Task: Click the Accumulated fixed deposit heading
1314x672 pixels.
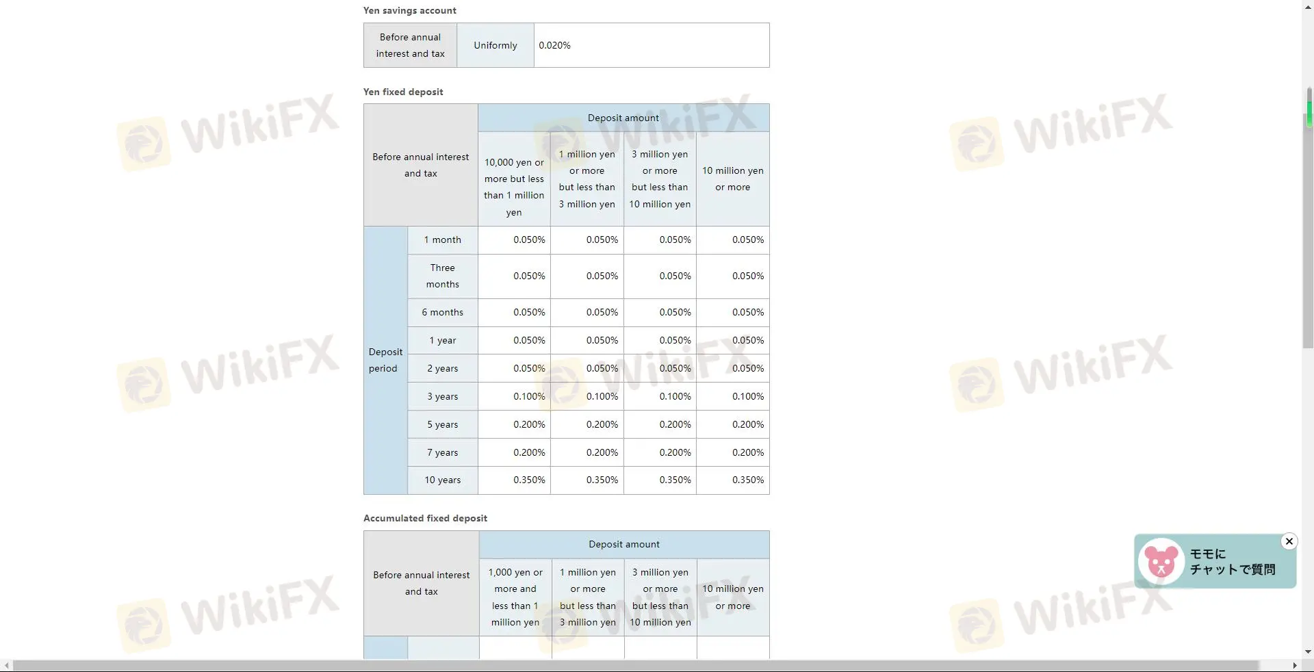Action: coord(424,518)
